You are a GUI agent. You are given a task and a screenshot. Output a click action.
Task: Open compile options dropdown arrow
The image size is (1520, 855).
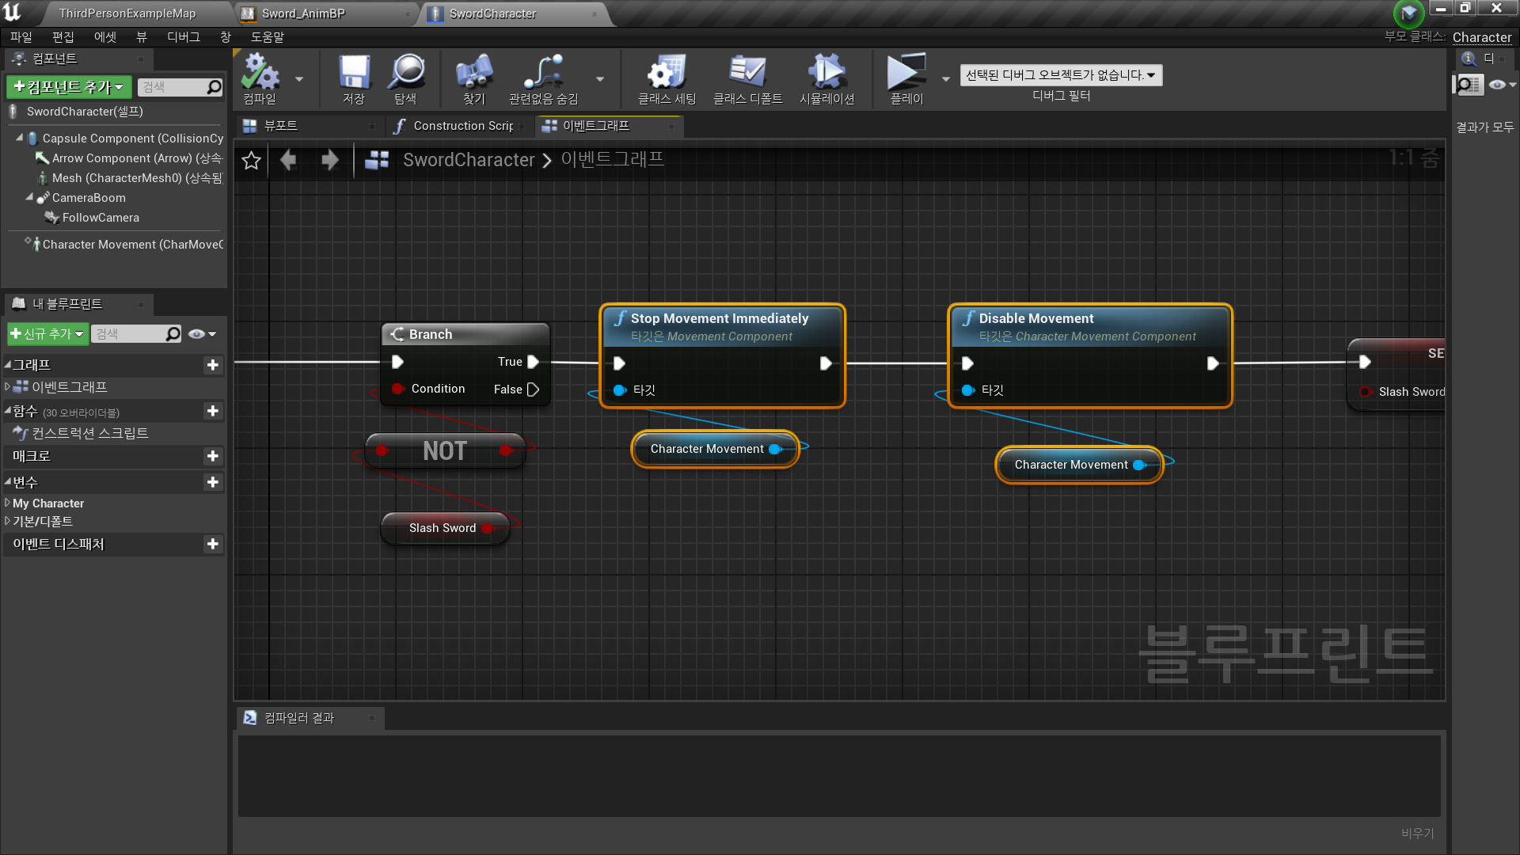click(x=299, y=79)
